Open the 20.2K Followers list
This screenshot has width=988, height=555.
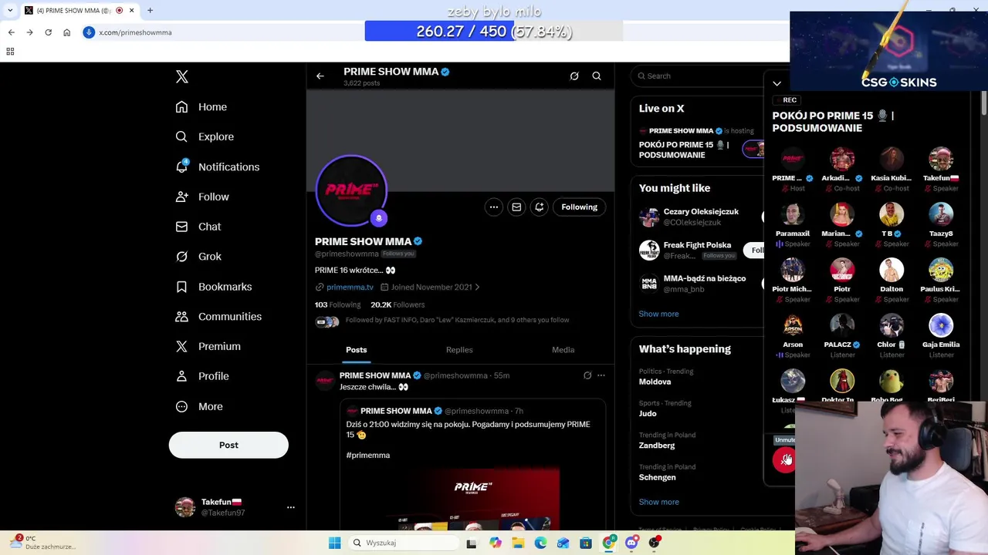pos(398,304)
